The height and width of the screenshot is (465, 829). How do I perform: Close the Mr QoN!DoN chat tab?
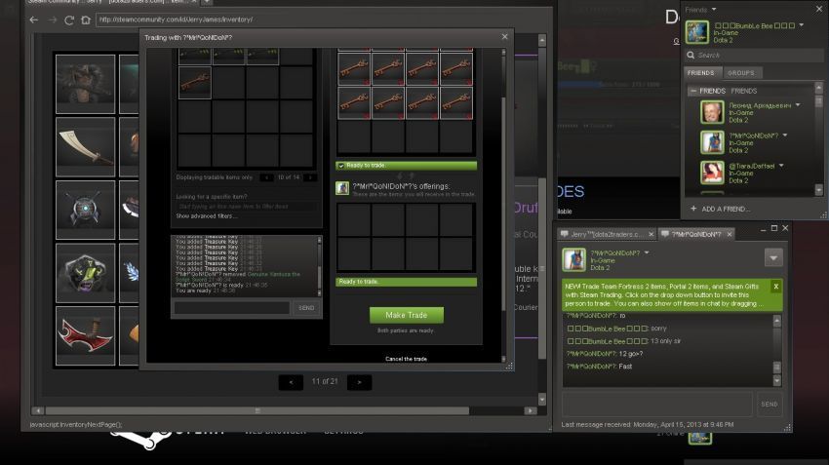(x=730, y=234)
